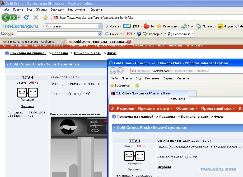Viewport: 243px width, 177px height.
Task: Click the Google toolbar logo
Action: point(7,34)
